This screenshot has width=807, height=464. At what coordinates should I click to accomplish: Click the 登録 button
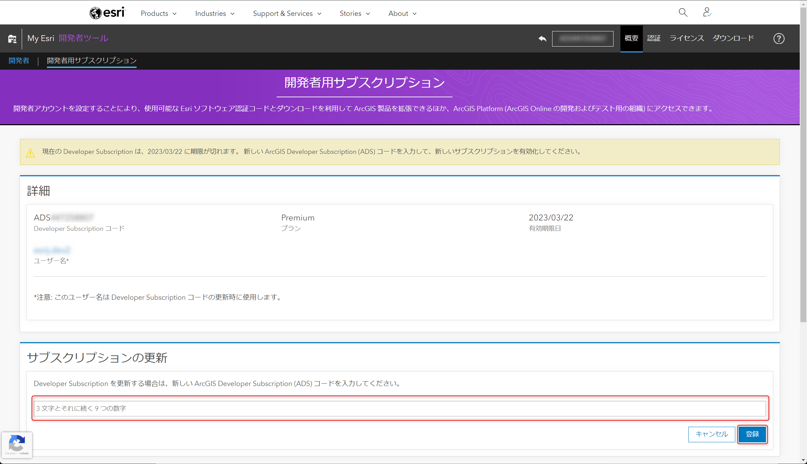click(752, 434)
